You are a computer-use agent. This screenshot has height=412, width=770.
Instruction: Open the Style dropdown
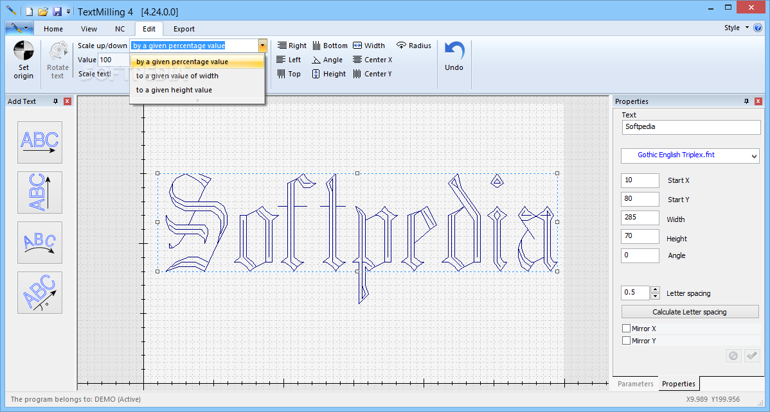737,28
